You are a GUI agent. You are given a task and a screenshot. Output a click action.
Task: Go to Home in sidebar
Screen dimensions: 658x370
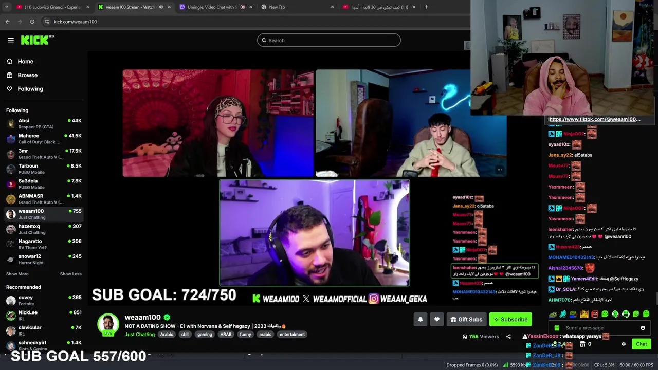[x=20, y=61]
